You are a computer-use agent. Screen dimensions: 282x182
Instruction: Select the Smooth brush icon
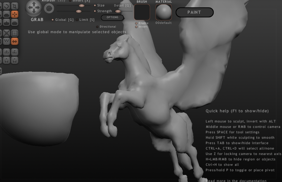[x=15, y=22]
